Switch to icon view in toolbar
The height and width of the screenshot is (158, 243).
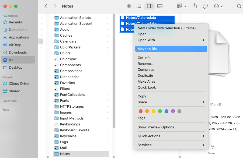(x=129, y=6)
